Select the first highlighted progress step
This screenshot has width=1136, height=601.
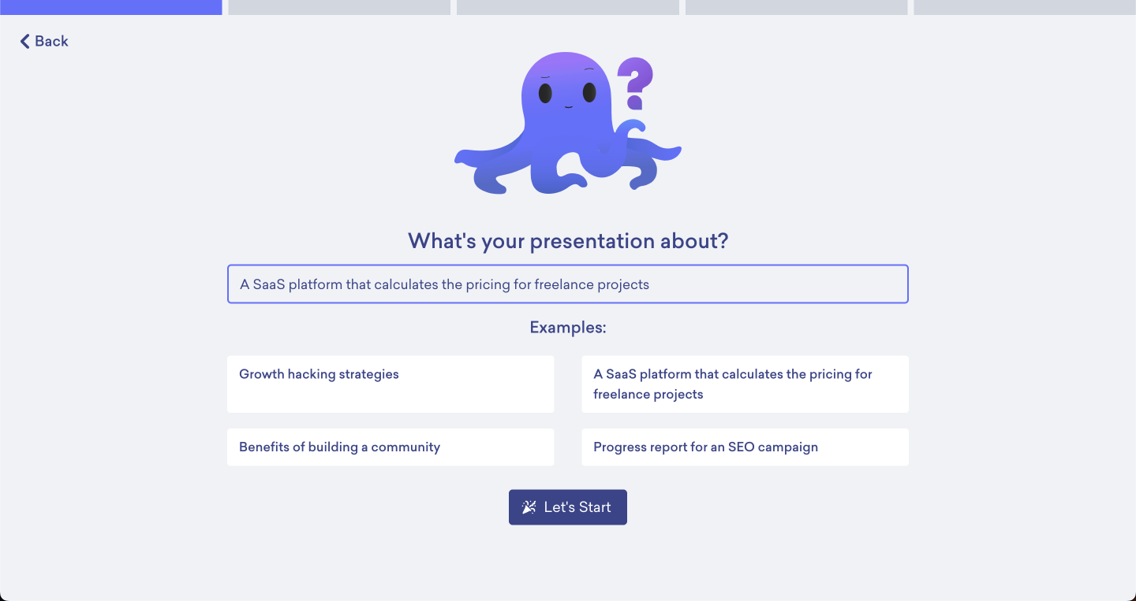(x=110, y=7)
